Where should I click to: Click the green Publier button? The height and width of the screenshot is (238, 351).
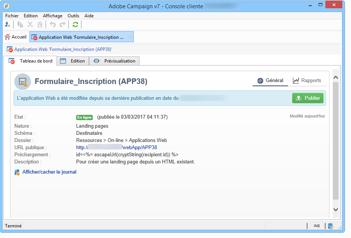308,98
